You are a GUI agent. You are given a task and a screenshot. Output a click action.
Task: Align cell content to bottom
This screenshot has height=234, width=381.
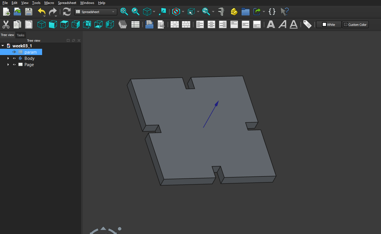click(x=257, y=24)
